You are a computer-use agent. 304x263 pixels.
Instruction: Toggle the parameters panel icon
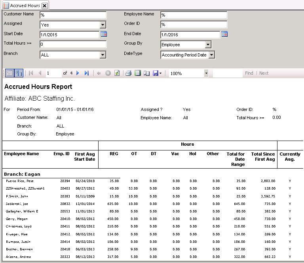9,73
